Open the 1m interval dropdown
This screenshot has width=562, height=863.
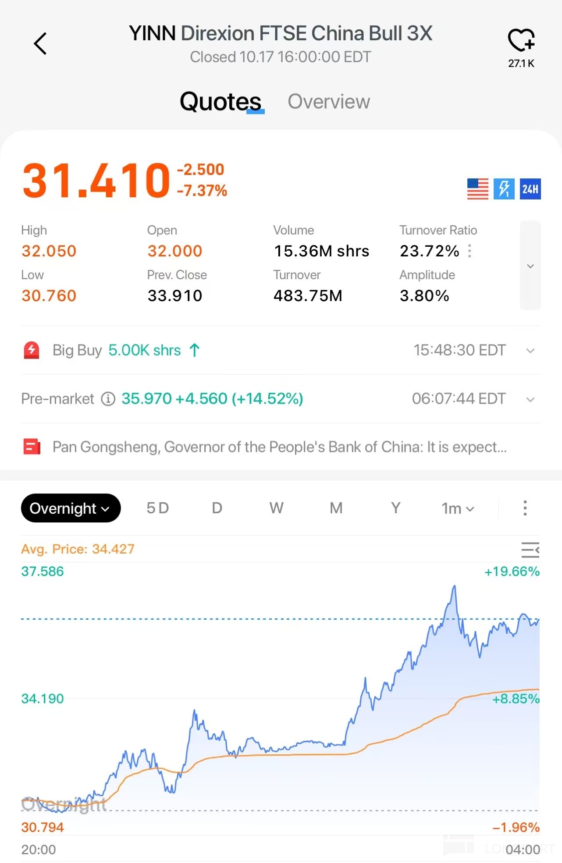point(458,508)
